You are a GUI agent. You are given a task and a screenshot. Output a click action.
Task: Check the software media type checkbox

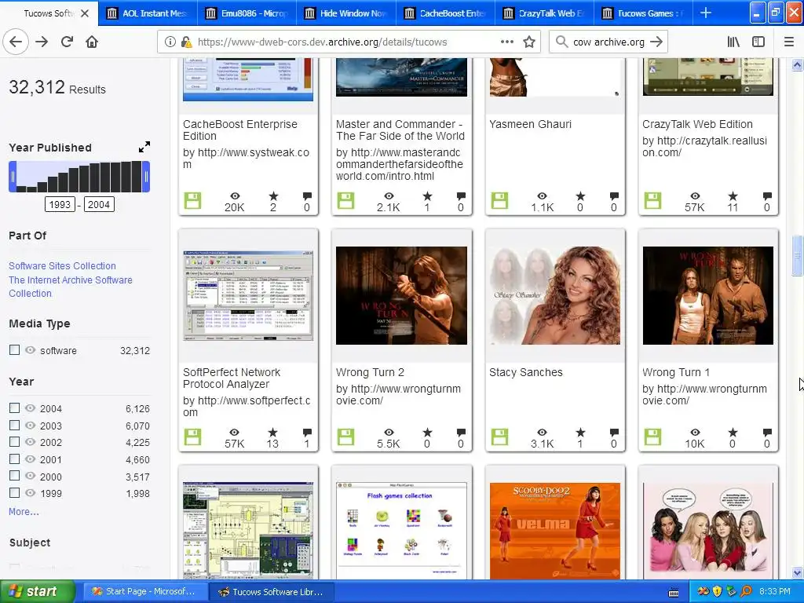point(14,349)
